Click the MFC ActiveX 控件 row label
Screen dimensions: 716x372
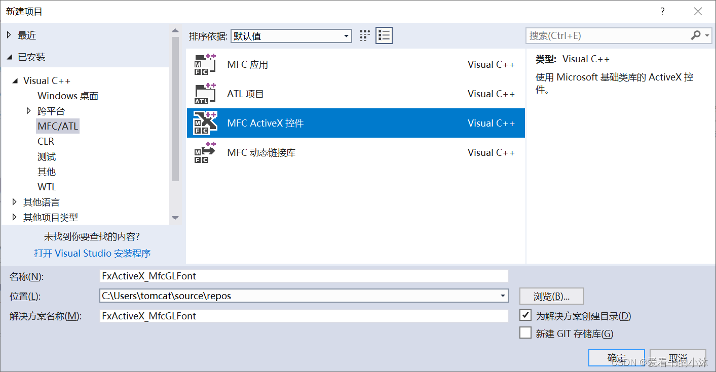pyautogui.click(x=265, y=123)
